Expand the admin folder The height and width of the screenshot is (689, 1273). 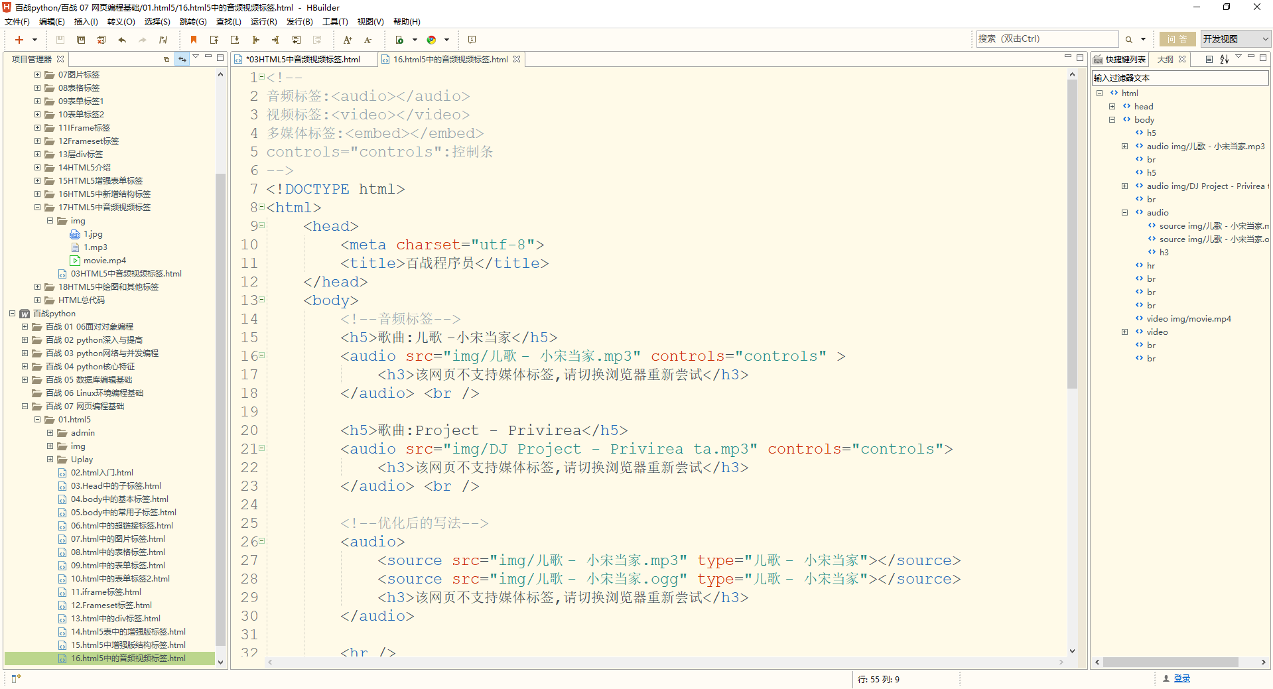pos(50,433)
